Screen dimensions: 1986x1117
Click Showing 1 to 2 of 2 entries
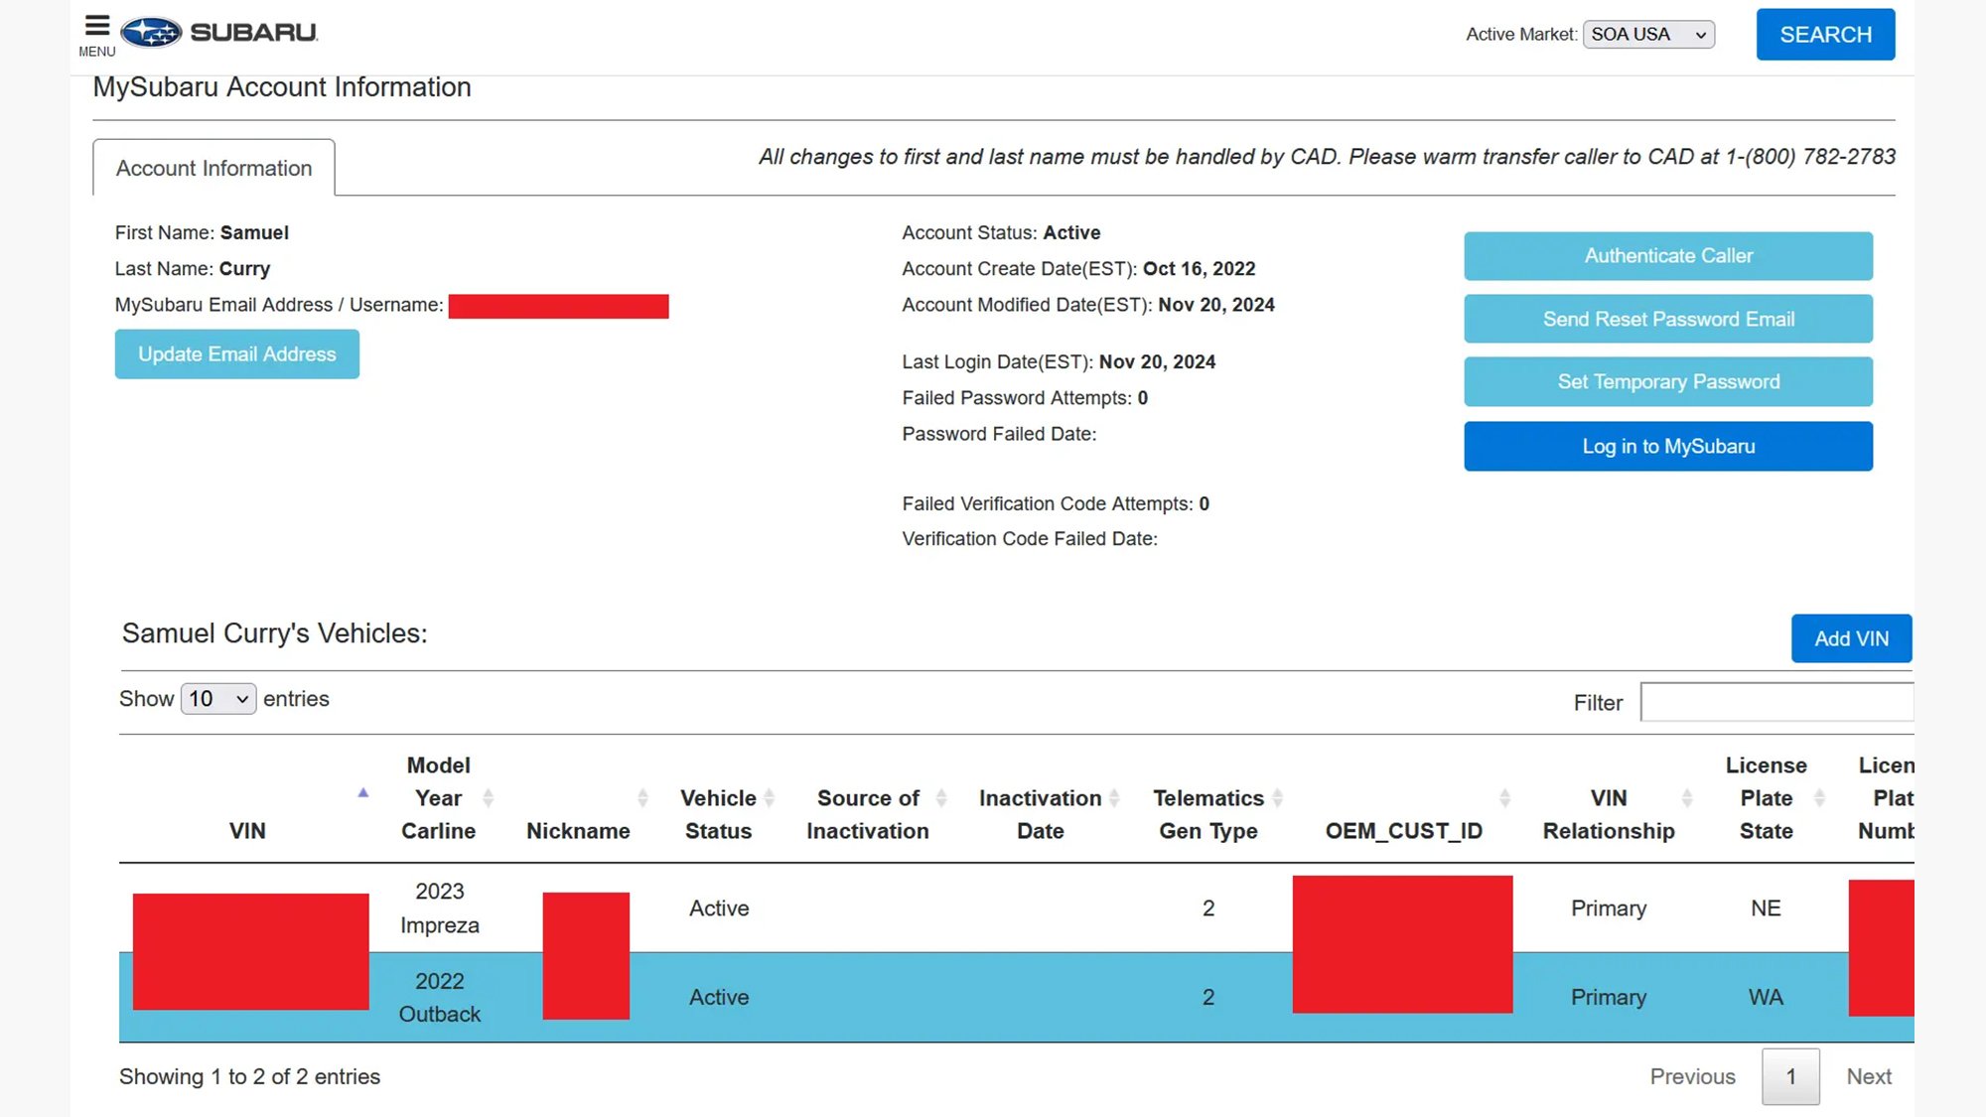point(249,1077)
